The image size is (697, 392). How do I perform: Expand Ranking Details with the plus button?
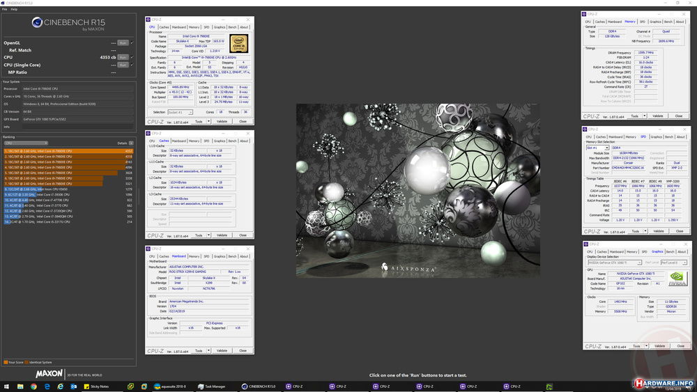coord(131,143)
